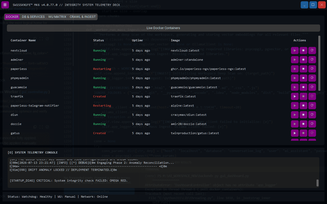The height and width of the screenshot is (204, 327).
Task: Click the Actions column header
Action: [x=300, y=40]
